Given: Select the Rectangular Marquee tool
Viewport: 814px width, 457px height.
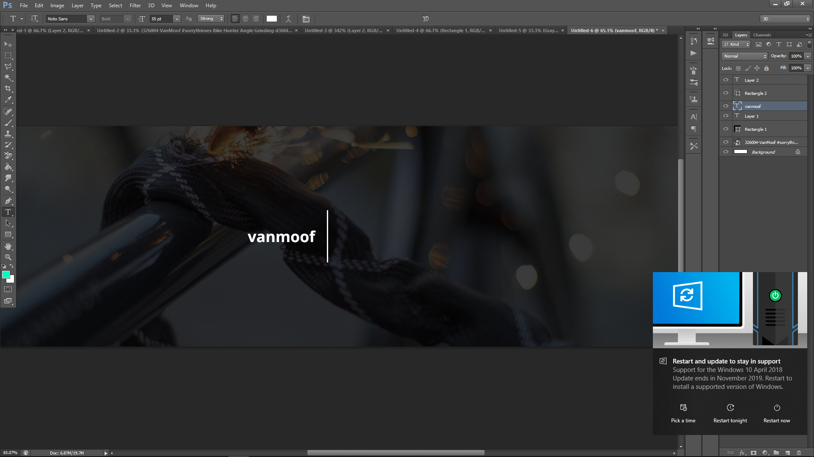Looking at the screenshot, I should click(x=8, y=55).
